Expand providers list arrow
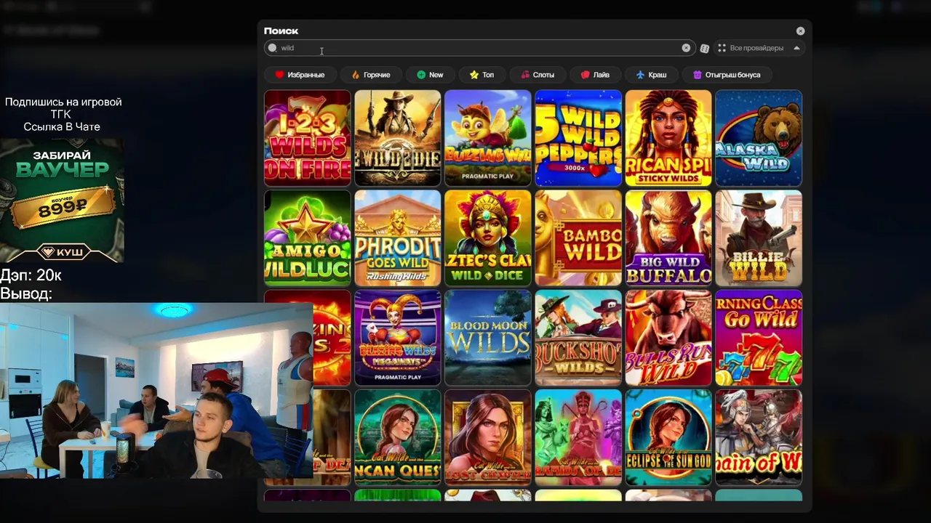 tap(796, 48)
